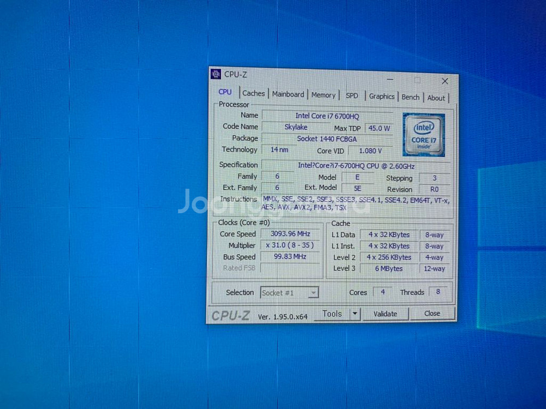Open the Mainboard tab
Image resolution: width=546 pixels, height=409 pixels.
[x=288, y=94]
